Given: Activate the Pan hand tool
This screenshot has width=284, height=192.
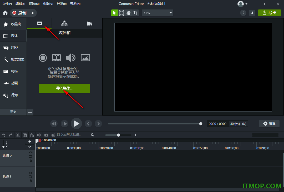Looking at the screenshot, I should coord(128,13).
